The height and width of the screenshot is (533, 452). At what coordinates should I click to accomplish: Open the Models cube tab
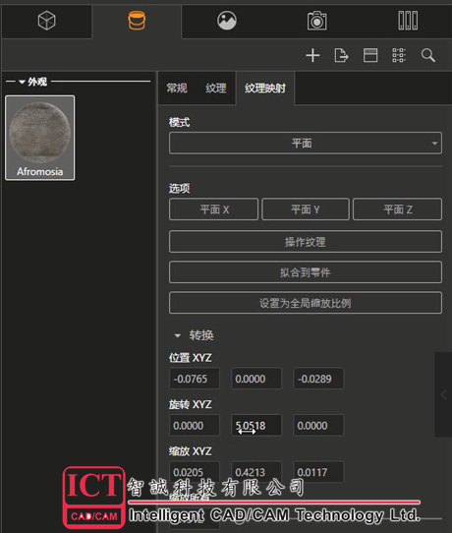[x=46, y=21]
